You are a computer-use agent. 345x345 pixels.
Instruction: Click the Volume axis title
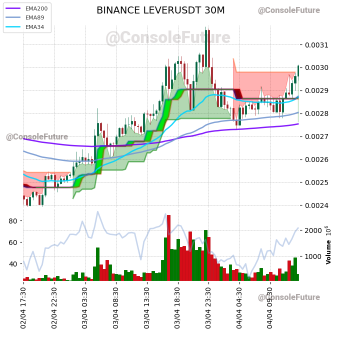[328, 252]
